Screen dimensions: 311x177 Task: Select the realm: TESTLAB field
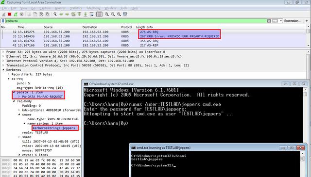point(35,133)
